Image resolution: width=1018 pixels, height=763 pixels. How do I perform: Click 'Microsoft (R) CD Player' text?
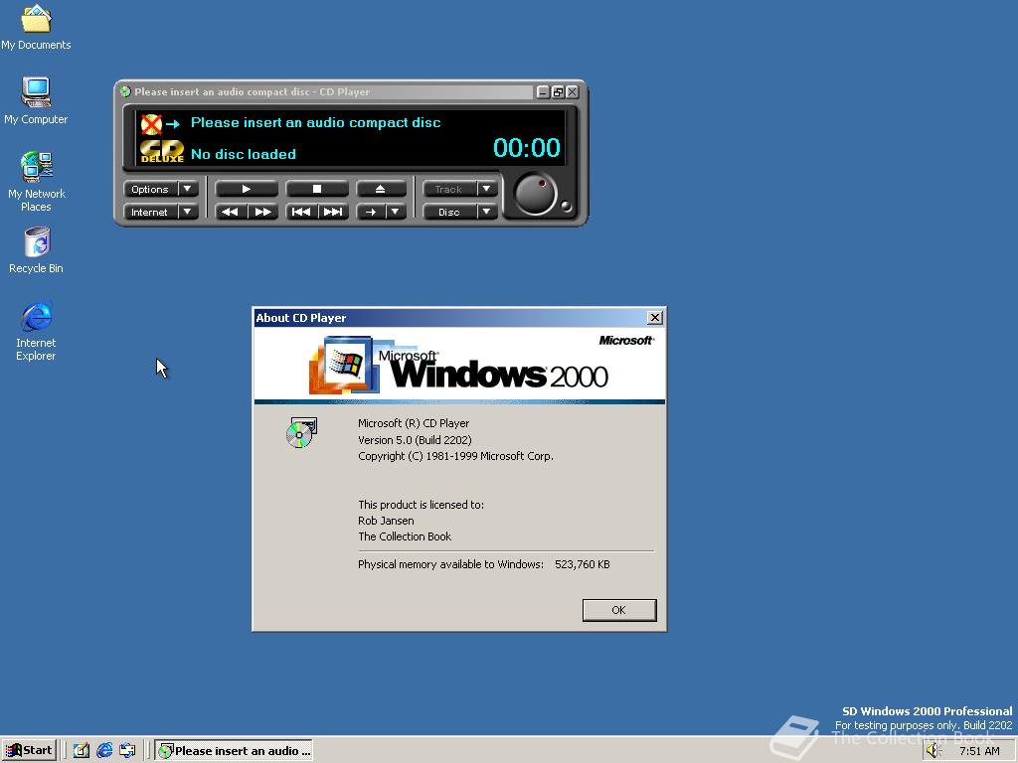point(414,423)
